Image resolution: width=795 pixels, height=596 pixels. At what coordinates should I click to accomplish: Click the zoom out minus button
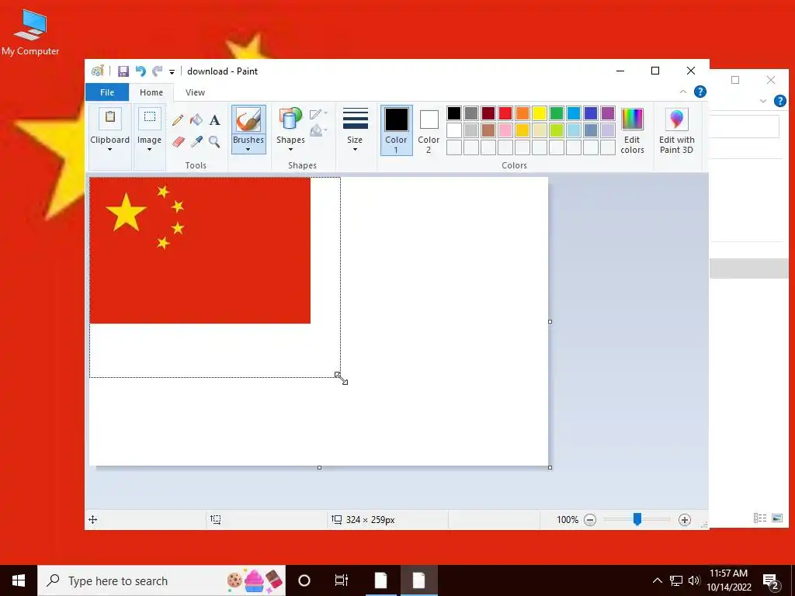pyautogui.click(x=590, y=519)
